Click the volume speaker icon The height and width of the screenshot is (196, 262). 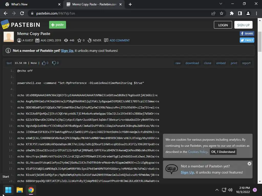230,190
